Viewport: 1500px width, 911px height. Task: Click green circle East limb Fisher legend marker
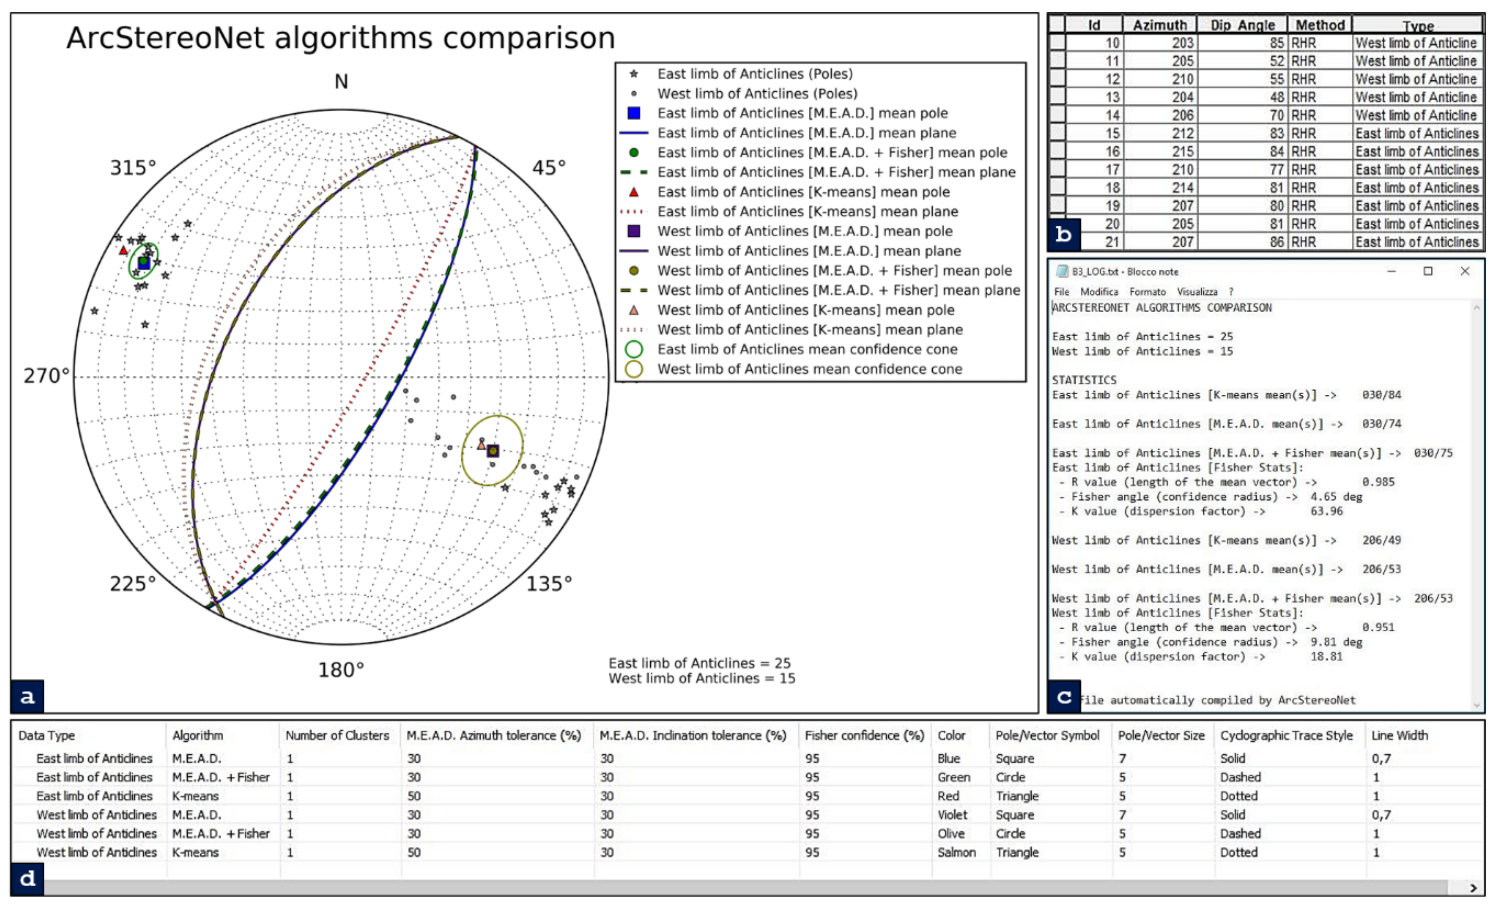tap(634, 152)
